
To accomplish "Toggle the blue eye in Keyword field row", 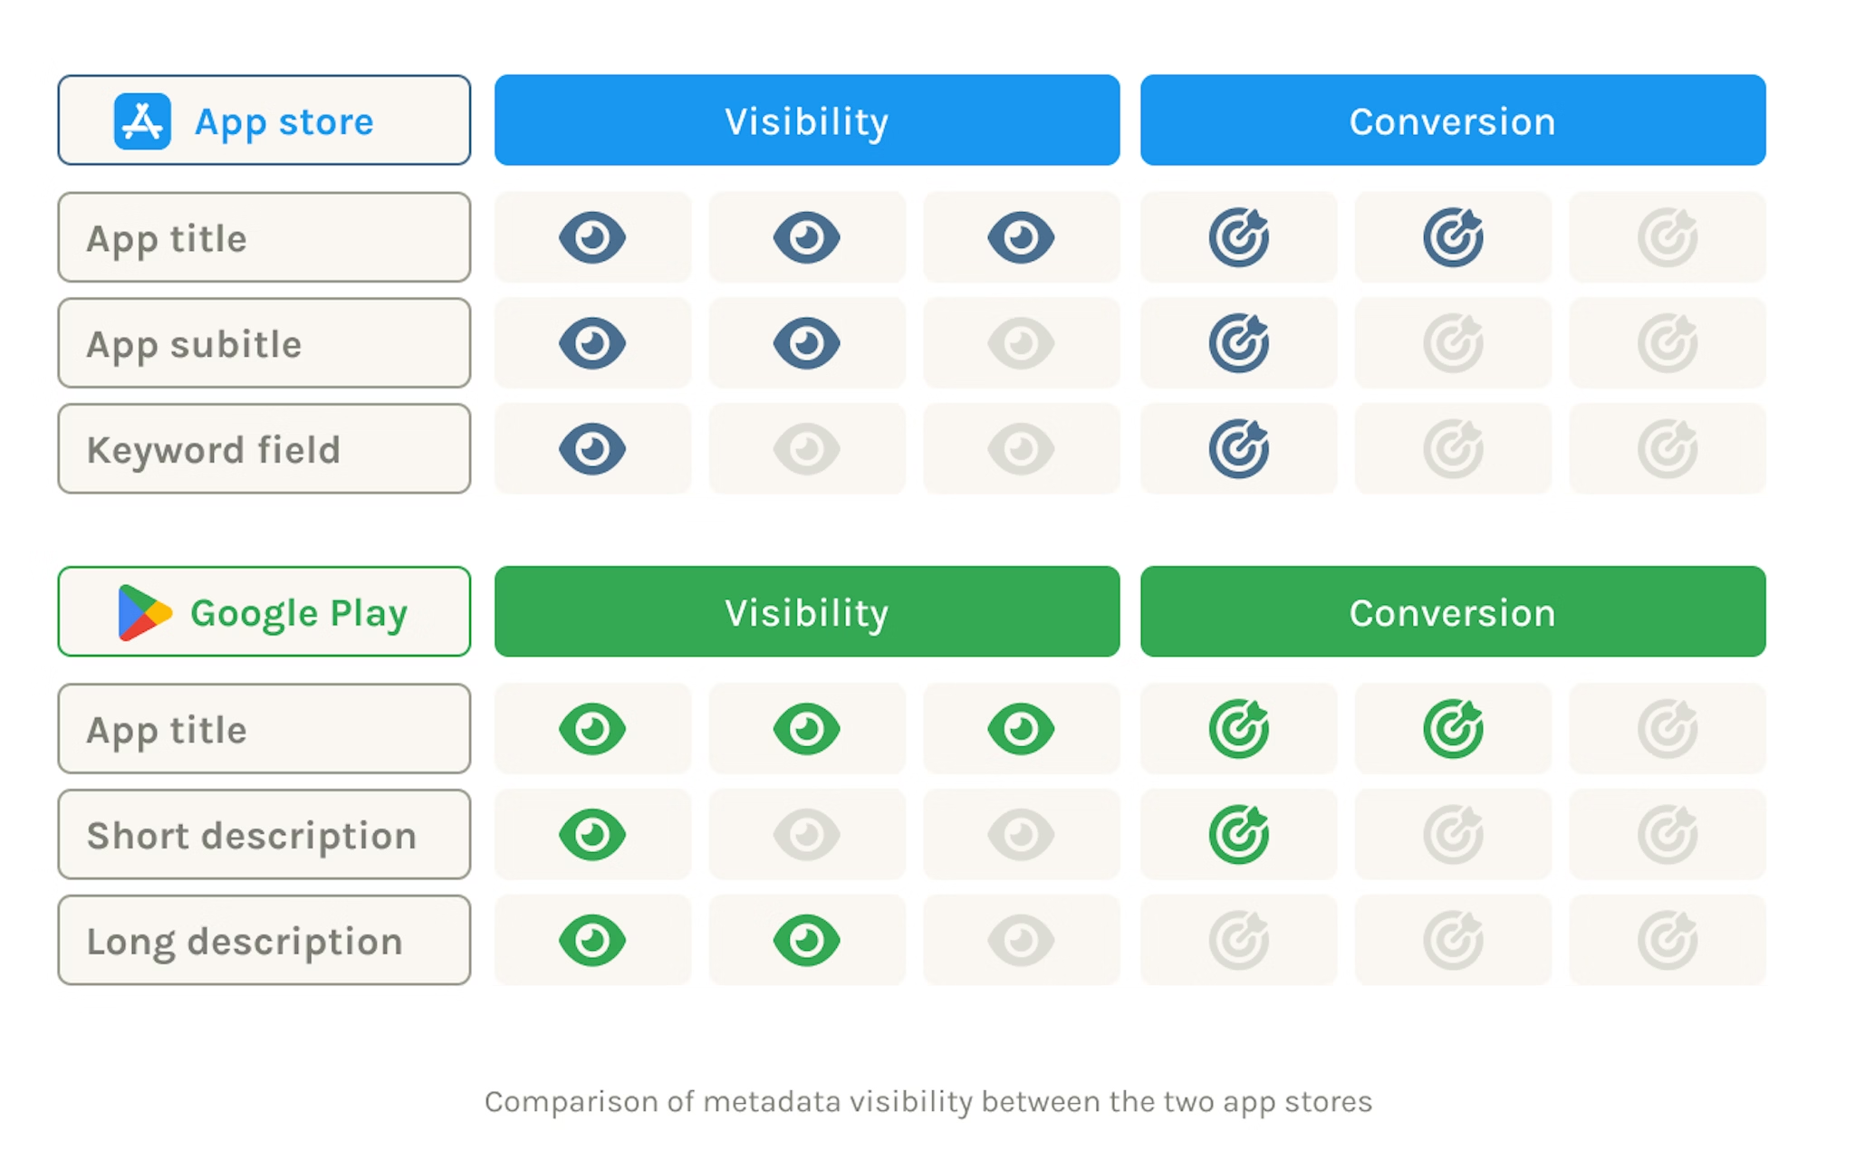I will [592, 449].
